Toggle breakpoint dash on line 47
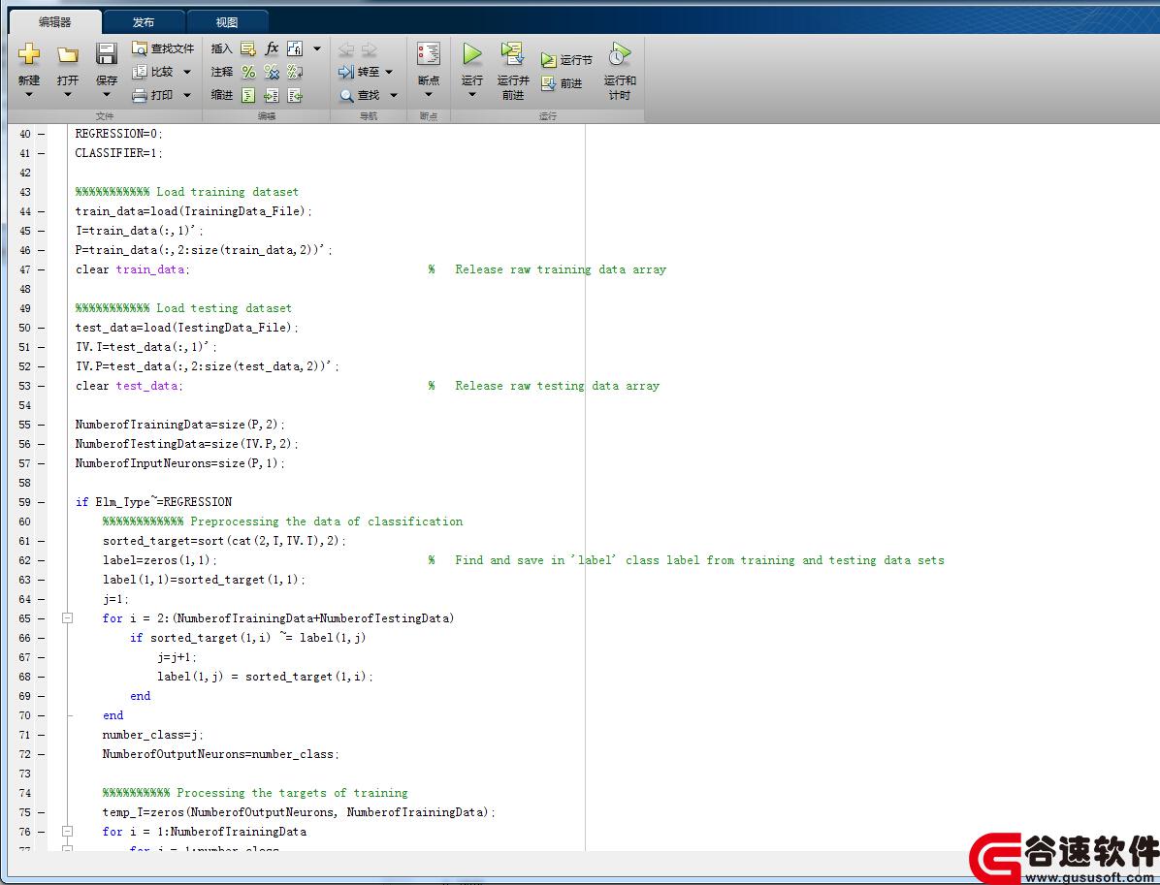Viewport: 1160px width, 885px height. coord(42,269)
